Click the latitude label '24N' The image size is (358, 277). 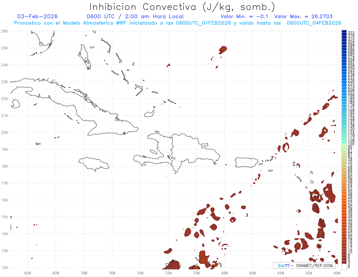[x=4, y=65]
